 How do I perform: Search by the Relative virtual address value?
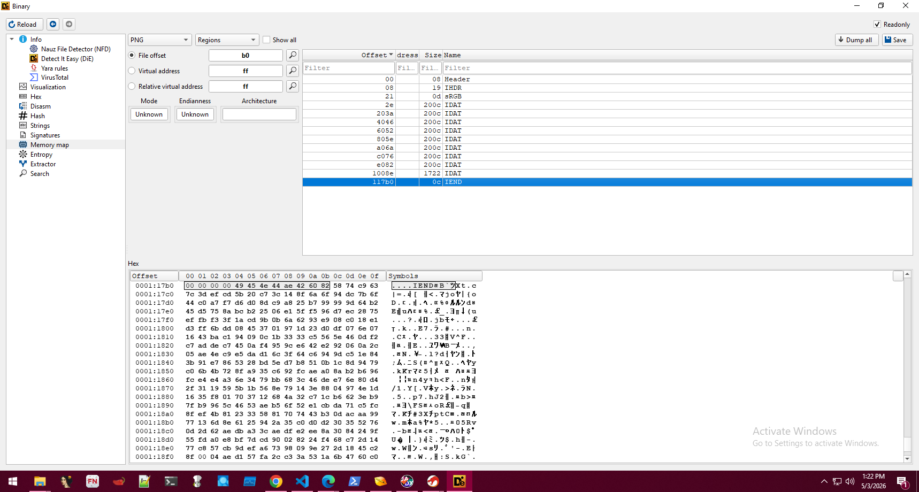293,86
